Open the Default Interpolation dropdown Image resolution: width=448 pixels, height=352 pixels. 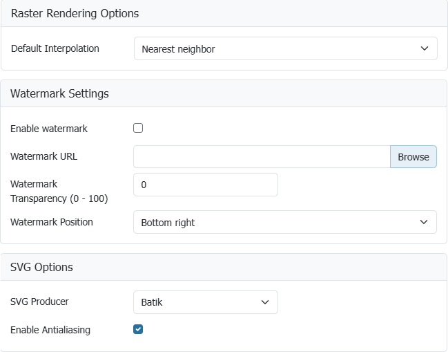click(x=284, y=49)
